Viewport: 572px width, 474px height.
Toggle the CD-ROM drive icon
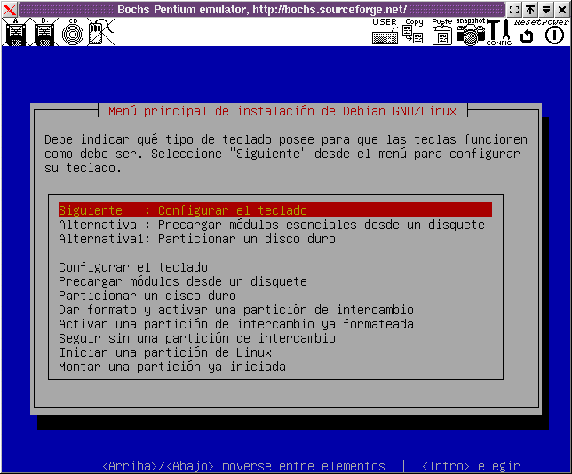tap(73, 33)
